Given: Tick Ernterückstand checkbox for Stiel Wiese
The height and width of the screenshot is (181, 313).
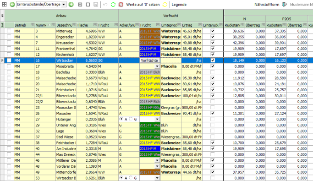Looking at the screenshot, I should pyautogui.click(x=213, y=137).
